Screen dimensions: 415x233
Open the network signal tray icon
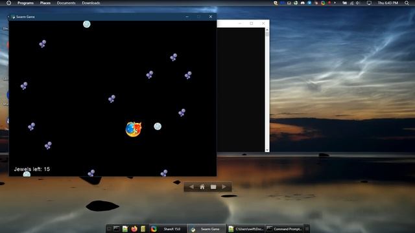(351, 3)
